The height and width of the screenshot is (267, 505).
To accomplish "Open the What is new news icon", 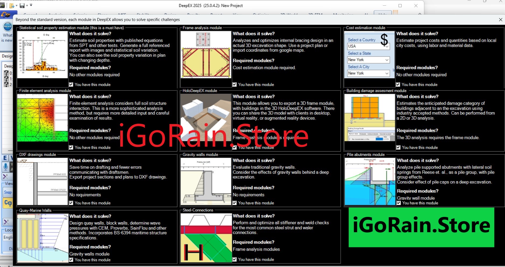I will point(7,27).
